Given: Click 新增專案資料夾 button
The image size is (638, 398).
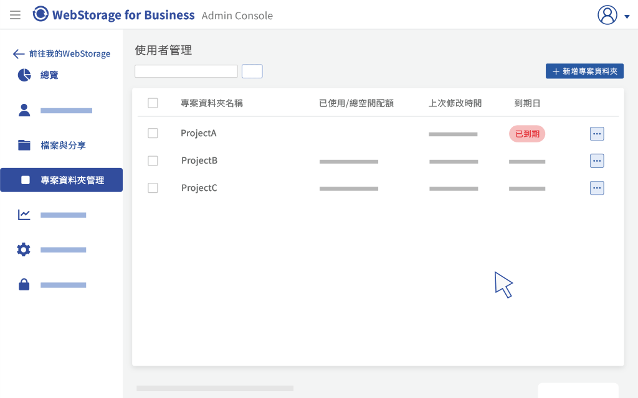Looking at the screenshot, I should (x=584, y=71).
